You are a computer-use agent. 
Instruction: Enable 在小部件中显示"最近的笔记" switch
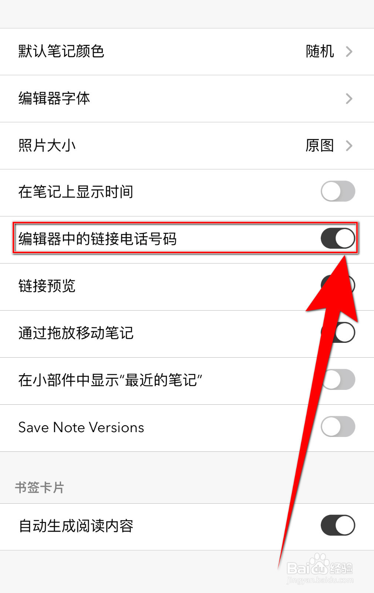[x=338, y=380]
